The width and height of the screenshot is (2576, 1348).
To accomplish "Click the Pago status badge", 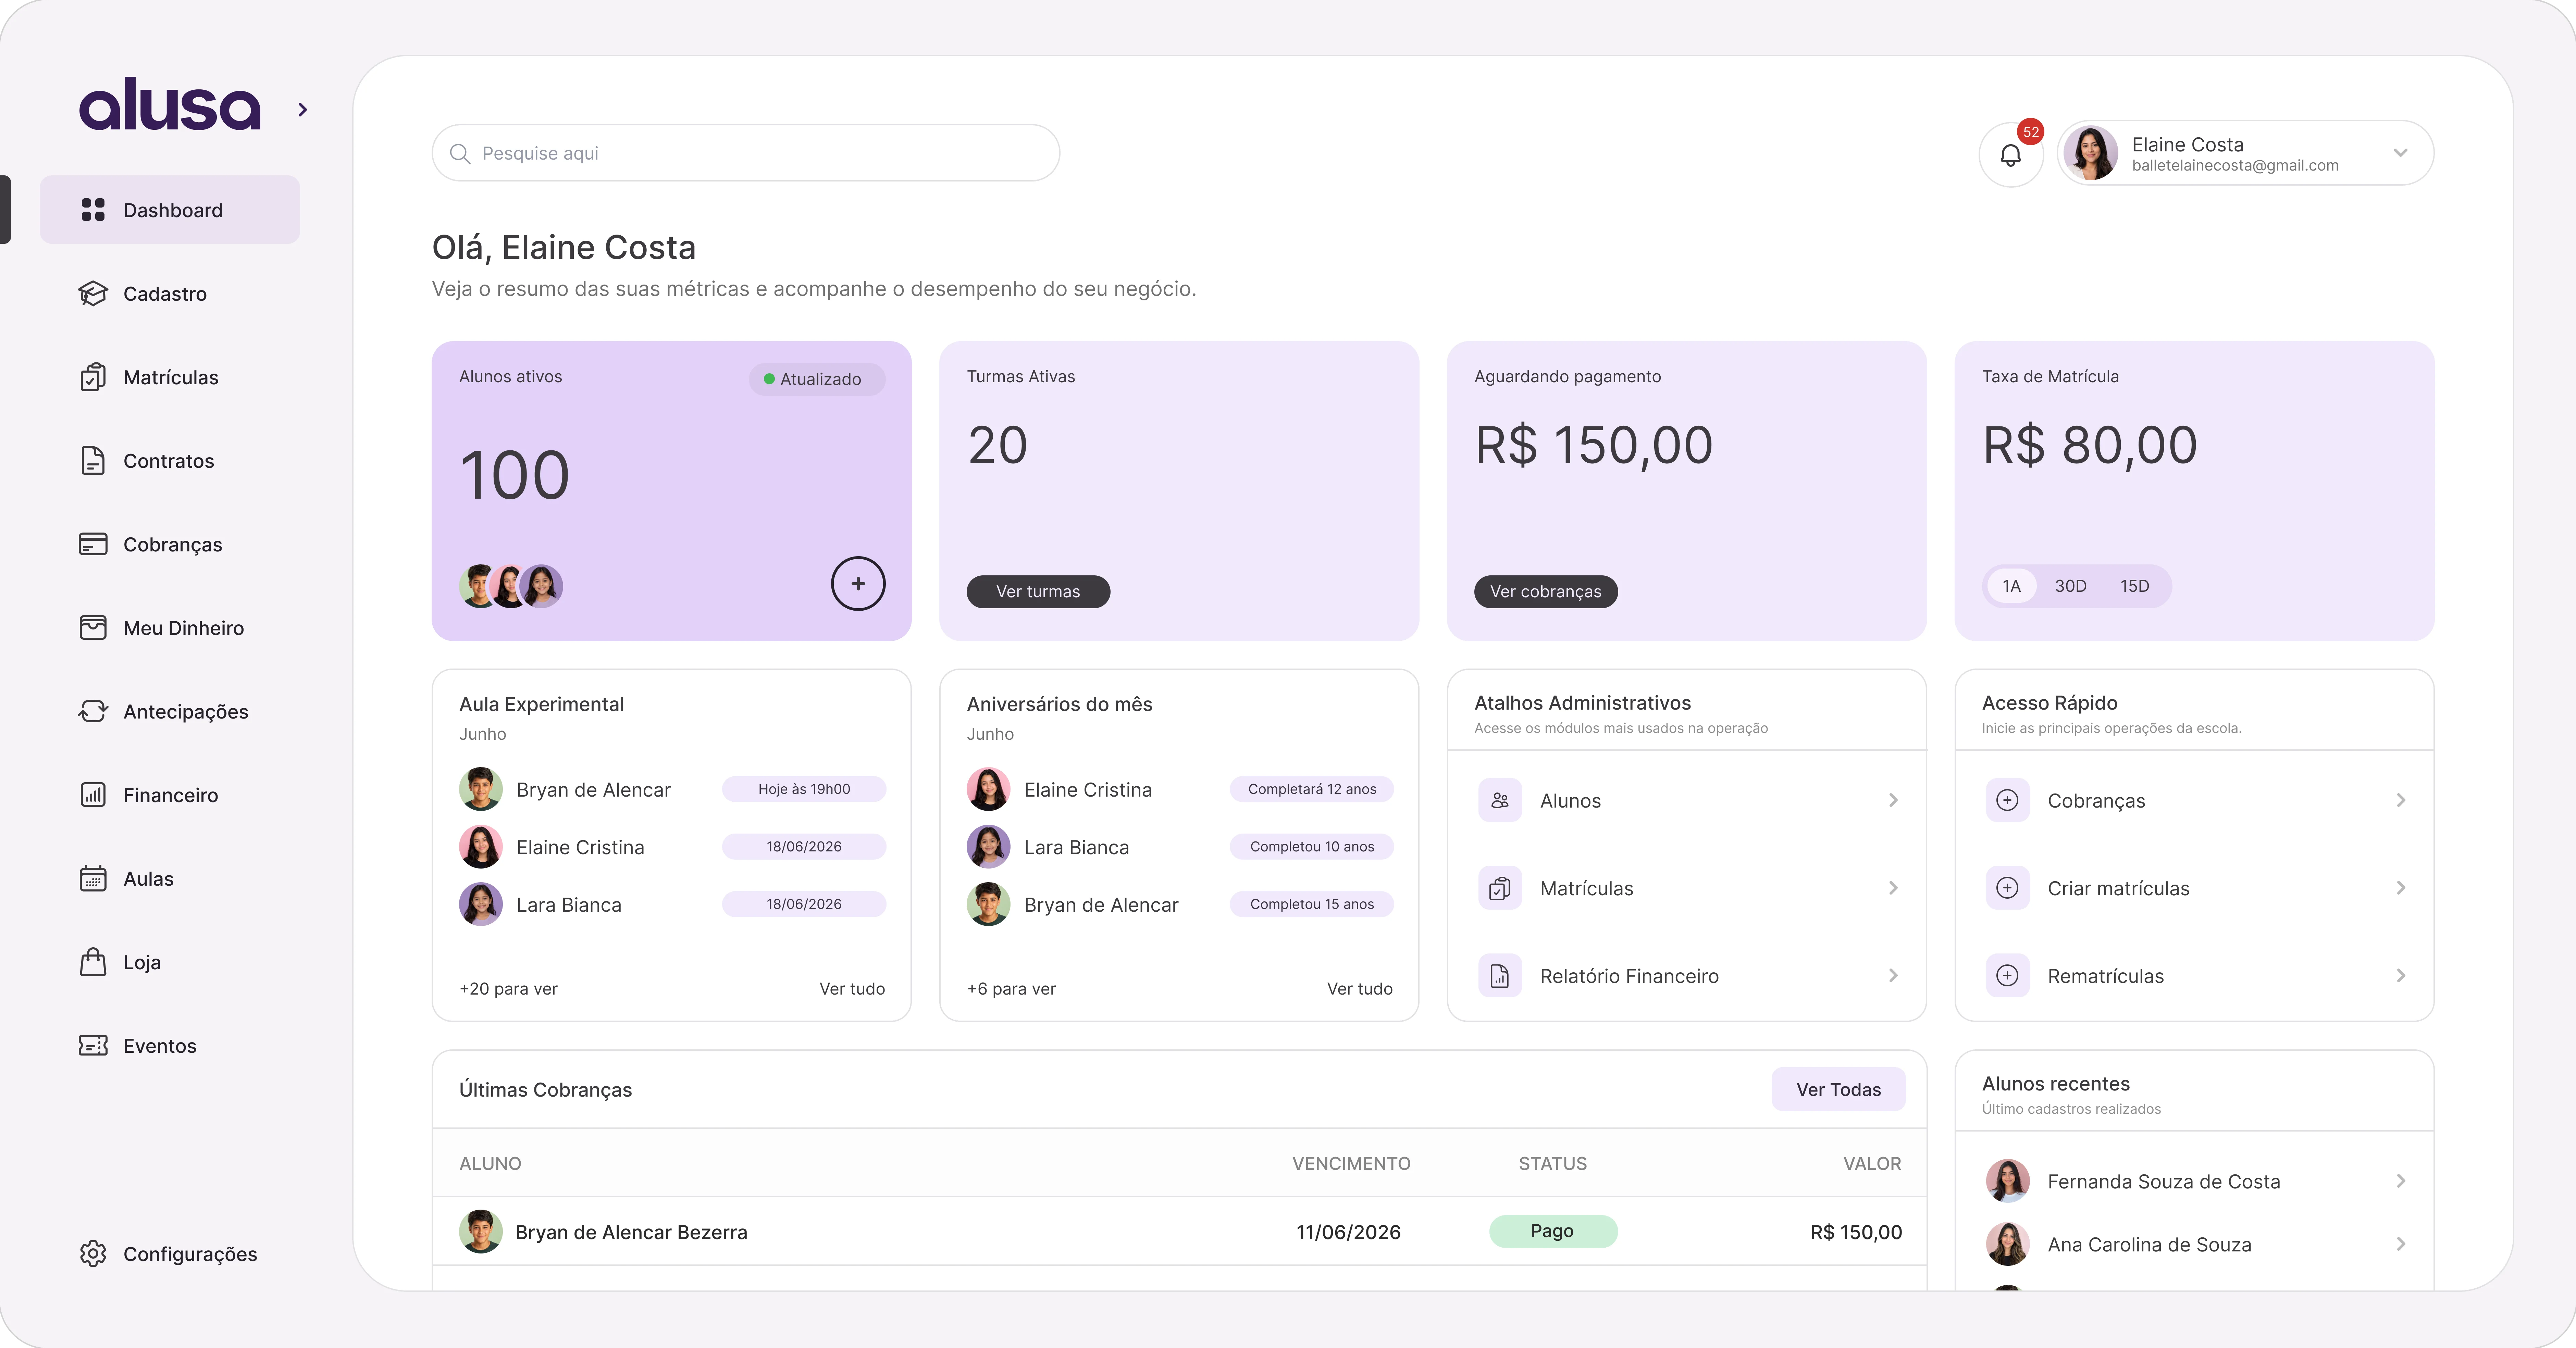I will point(1553,1231).
